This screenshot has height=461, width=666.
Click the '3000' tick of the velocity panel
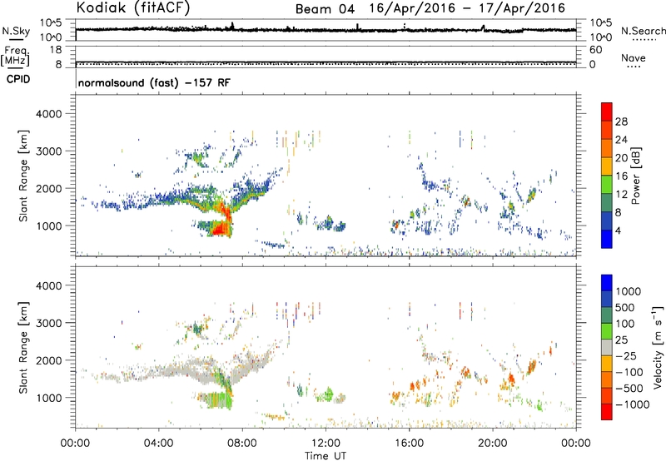[48, 323]
